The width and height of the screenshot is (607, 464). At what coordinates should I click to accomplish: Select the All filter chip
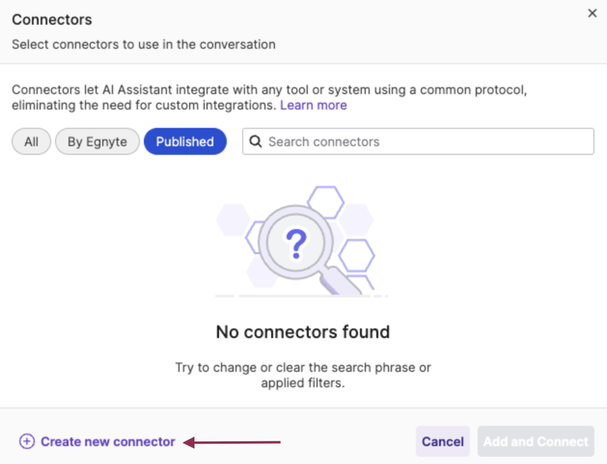31,142
